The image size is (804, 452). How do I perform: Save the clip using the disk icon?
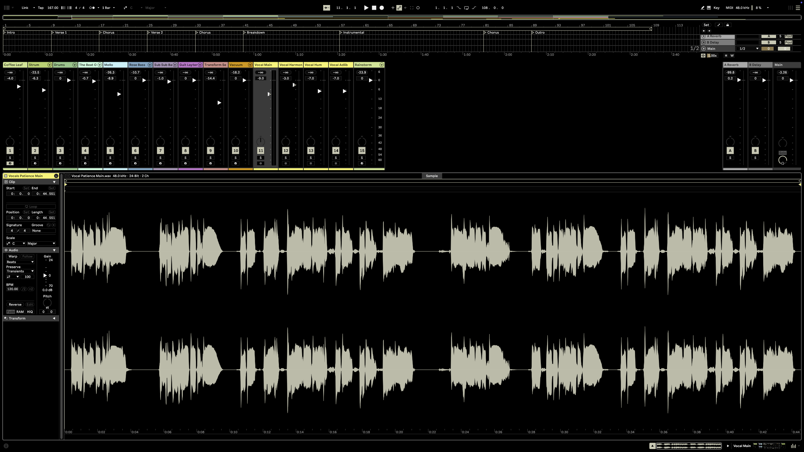click(x=56, y=176)
